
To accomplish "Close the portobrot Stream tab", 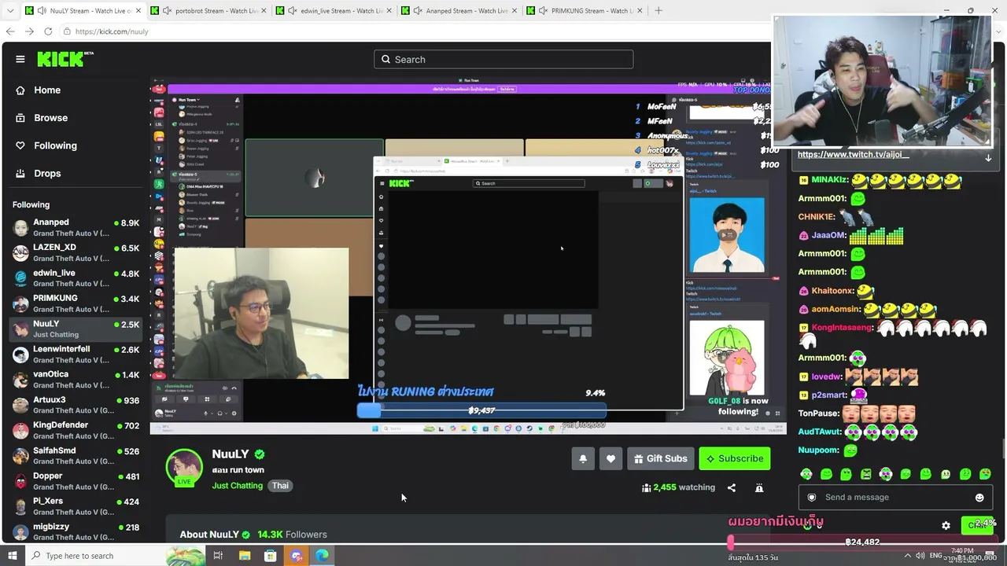I will coord(264,11).
